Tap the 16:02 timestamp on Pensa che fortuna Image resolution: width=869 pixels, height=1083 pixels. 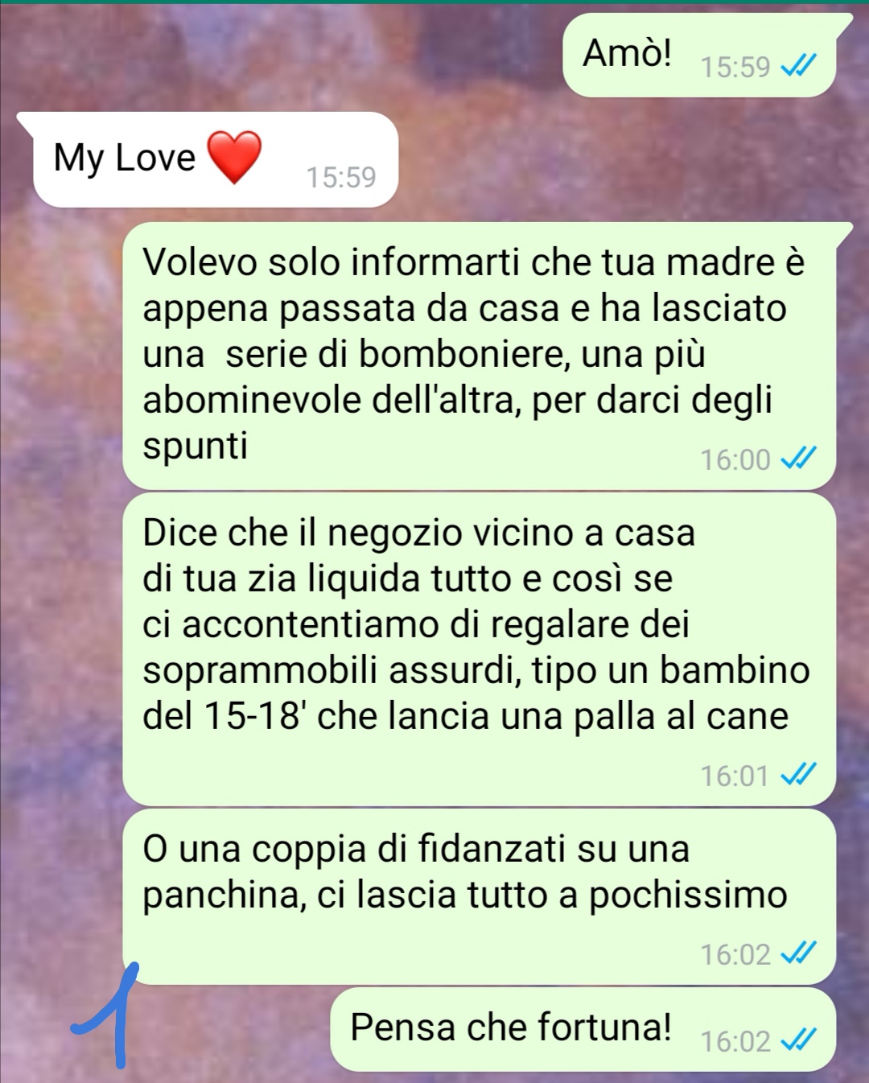tap(735, 1041)
